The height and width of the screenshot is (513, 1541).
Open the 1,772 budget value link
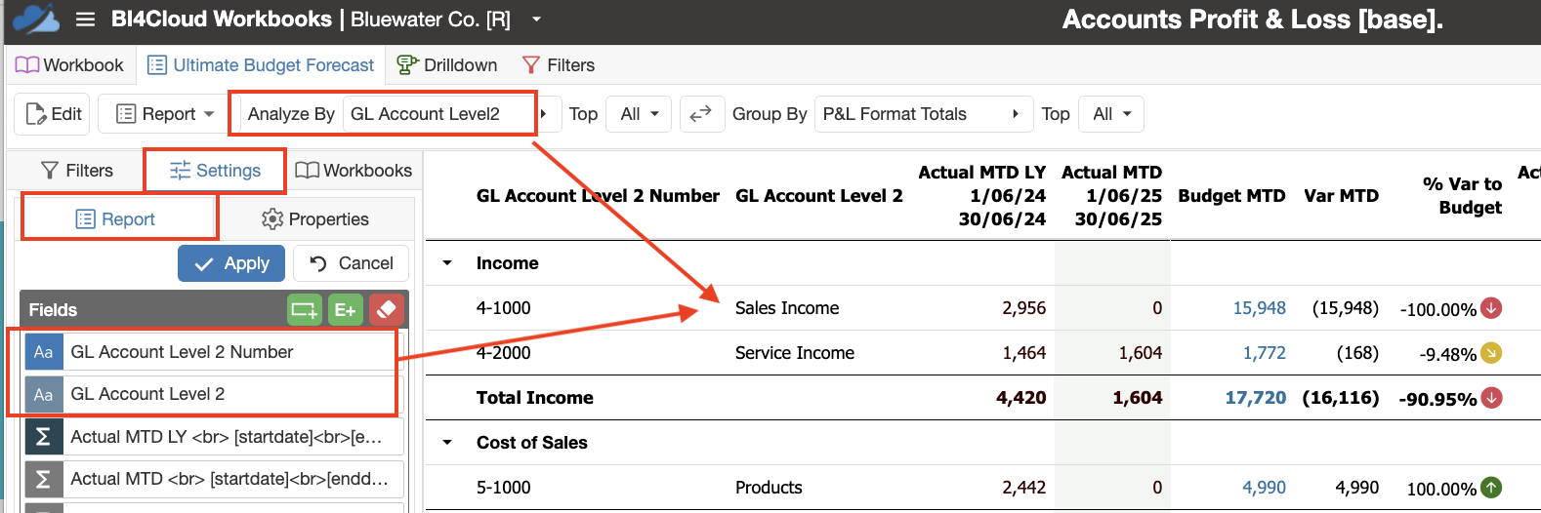[1265, 353]
